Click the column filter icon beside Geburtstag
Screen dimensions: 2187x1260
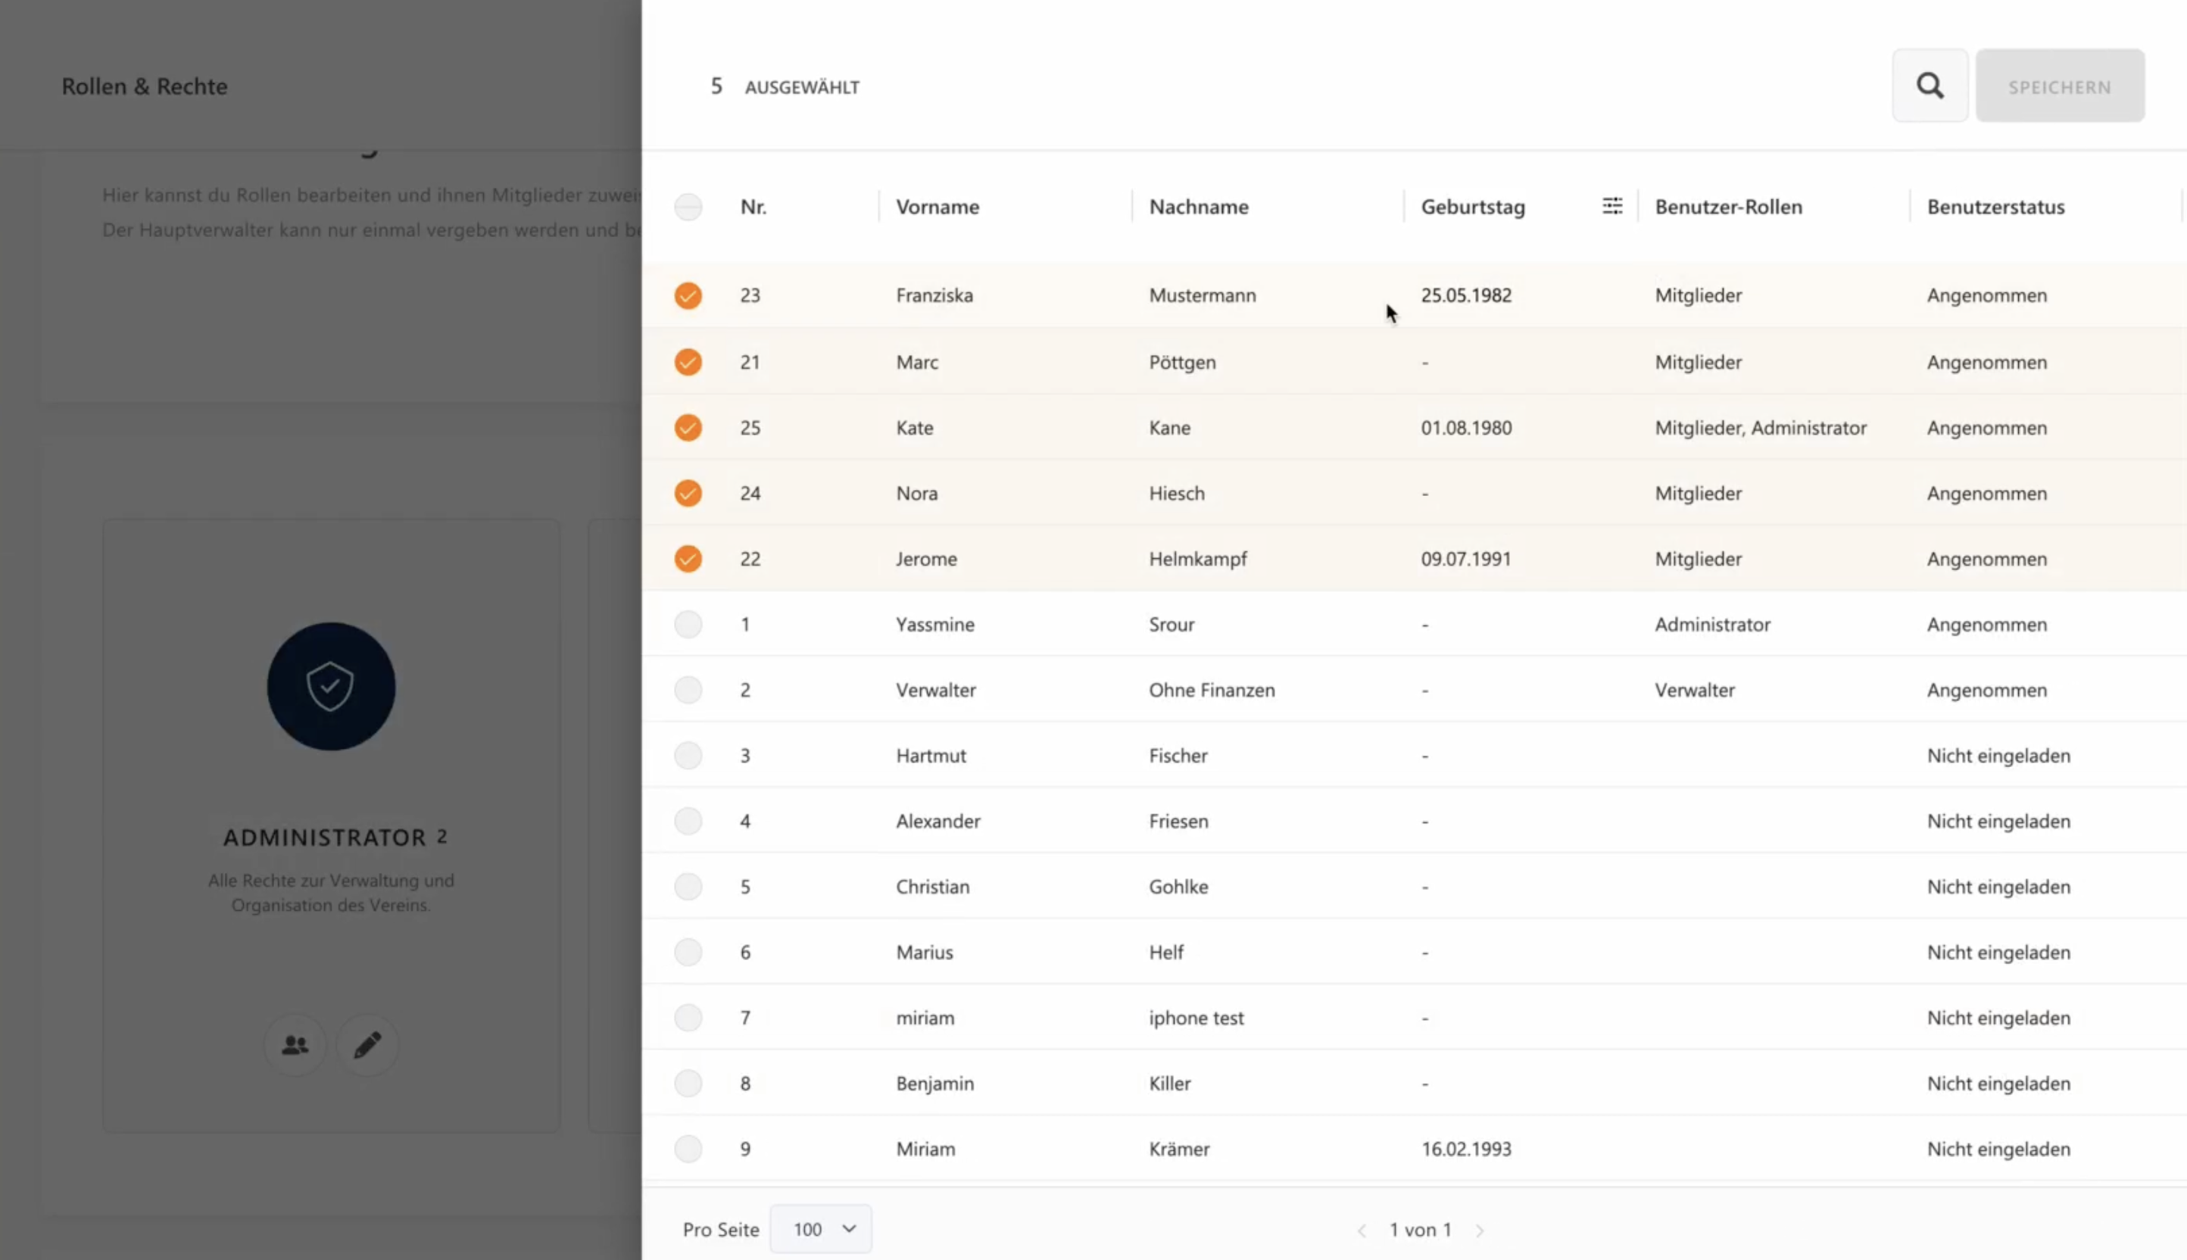(1611, 206)
